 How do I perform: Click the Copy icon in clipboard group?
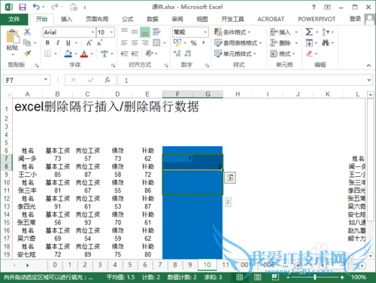(x=27, y=43)
